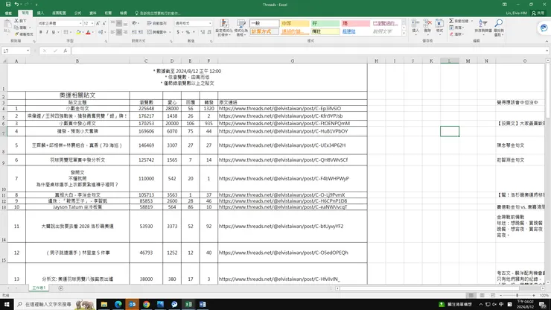Click the formula bar input field
Screen dimensions: 551x310
308,51
